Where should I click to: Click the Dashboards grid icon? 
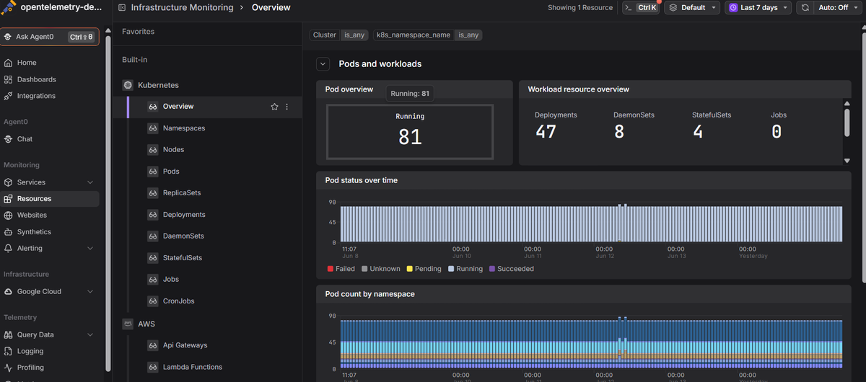[x=8, y=79]
